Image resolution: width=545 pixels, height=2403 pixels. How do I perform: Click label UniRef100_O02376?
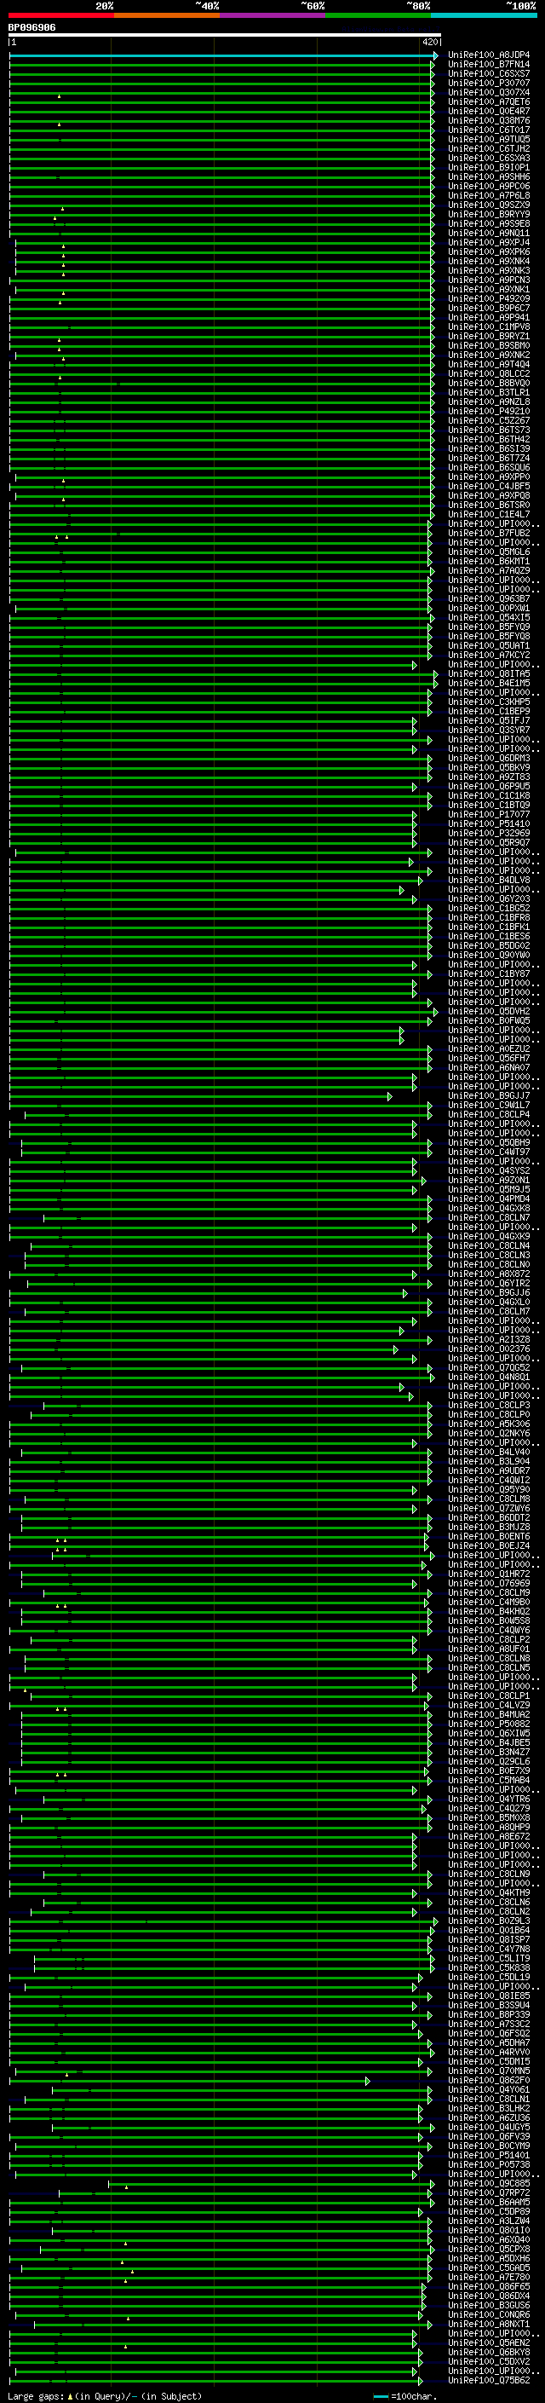click(489, 1349)
